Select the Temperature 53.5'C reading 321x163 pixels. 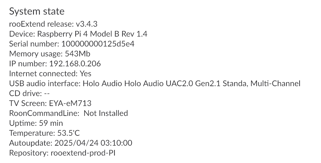pos(44,133)
